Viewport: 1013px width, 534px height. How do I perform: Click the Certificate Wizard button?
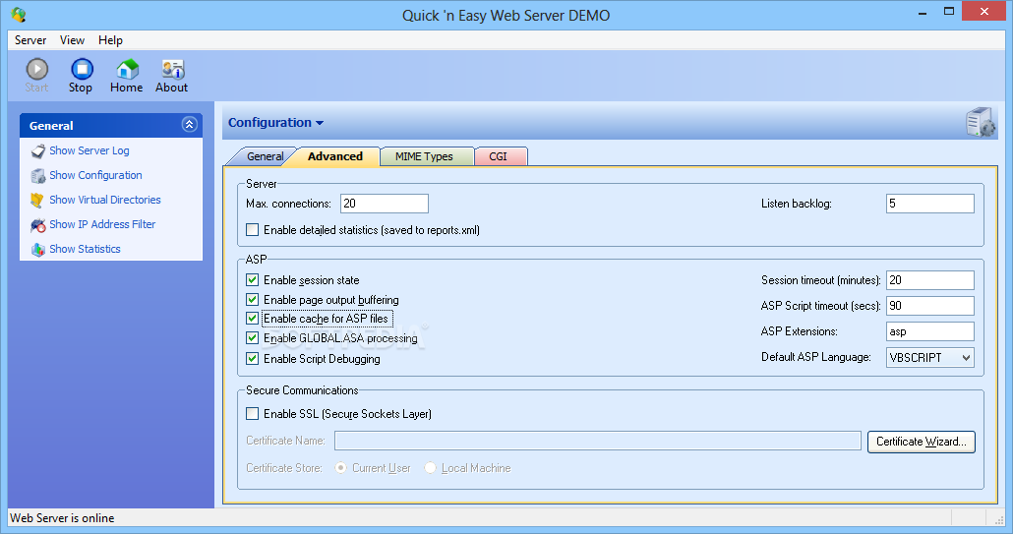click(922, 442)
